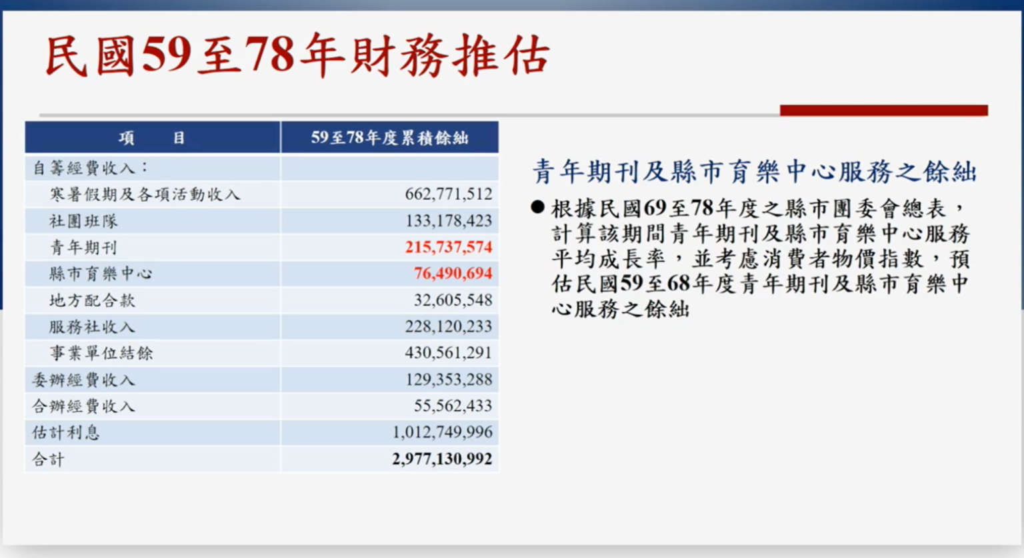The height and width of the screenshot is (558, 1024).
Task: Click the red 76,490,694 value
Action: [453, 274]
